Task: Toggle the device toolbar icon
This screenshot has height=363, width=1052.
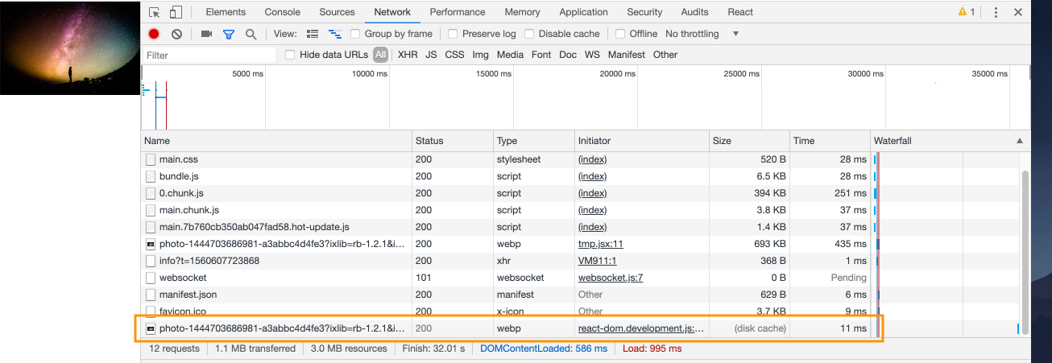Action: coord(176,12)
